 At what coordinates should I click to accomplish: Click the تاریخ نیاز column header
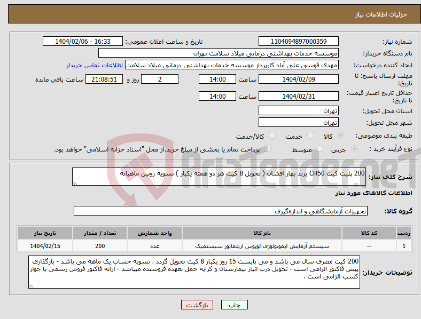click(45, 233)
